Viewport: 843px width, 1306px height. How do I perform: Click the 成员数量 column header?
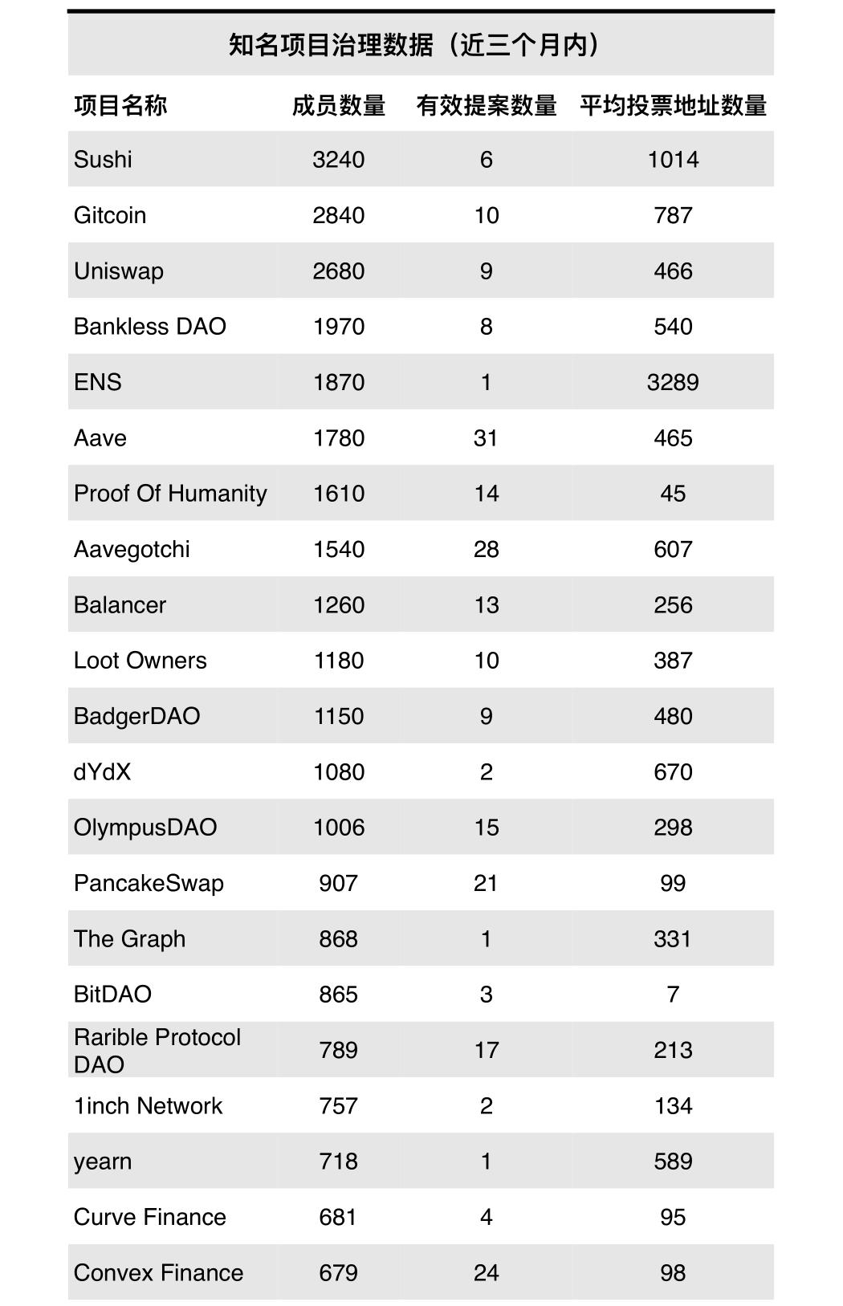338,105
